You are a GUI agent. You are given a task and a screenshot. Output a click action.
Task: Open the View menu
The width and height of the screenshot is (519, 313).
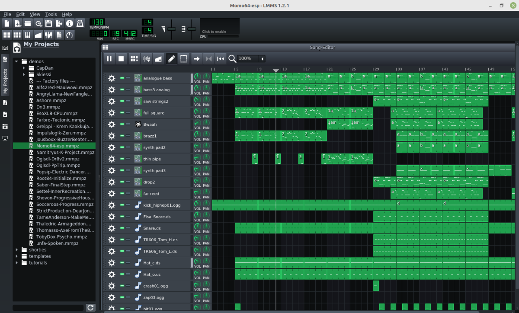coord(35,14)
